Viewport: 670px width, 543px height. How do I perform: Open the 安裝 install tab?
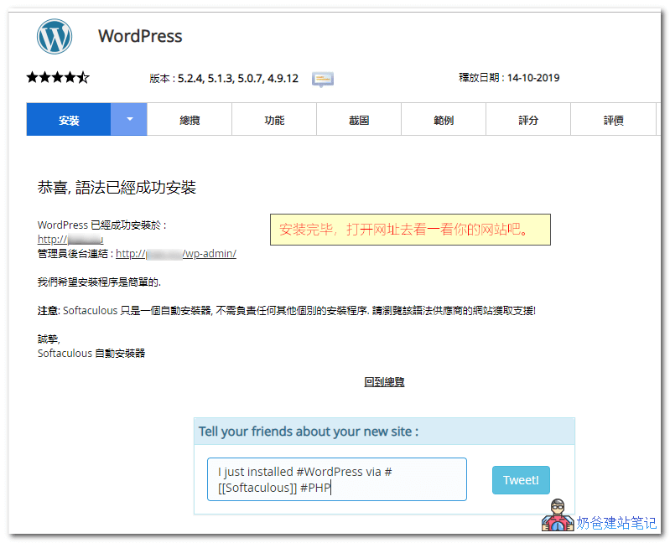[x=69, y=120]
